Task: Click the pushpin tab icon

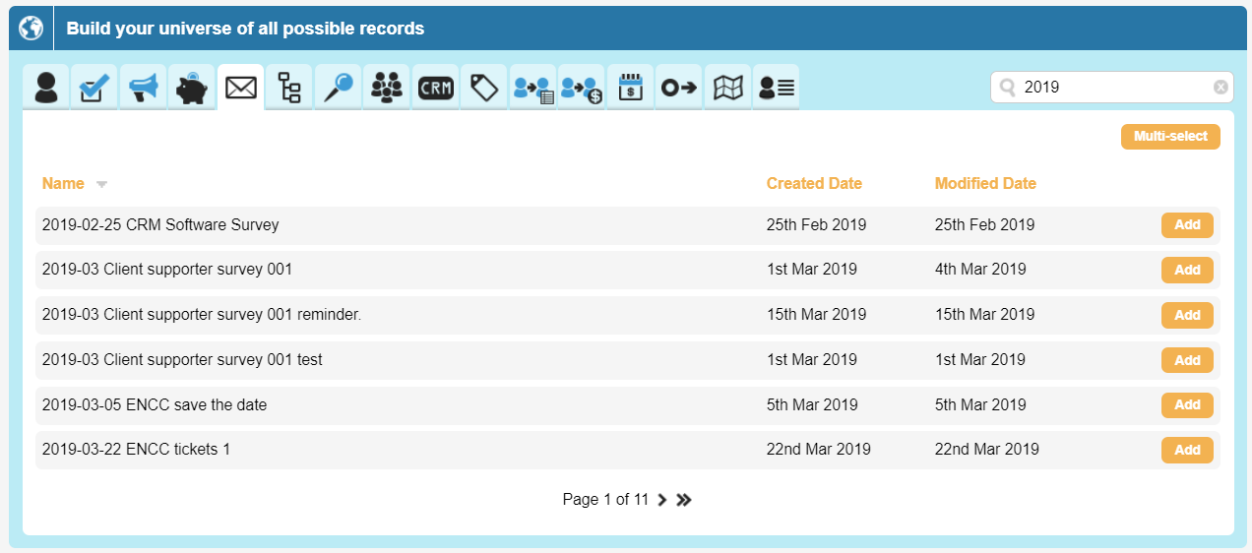Action: 339,88
